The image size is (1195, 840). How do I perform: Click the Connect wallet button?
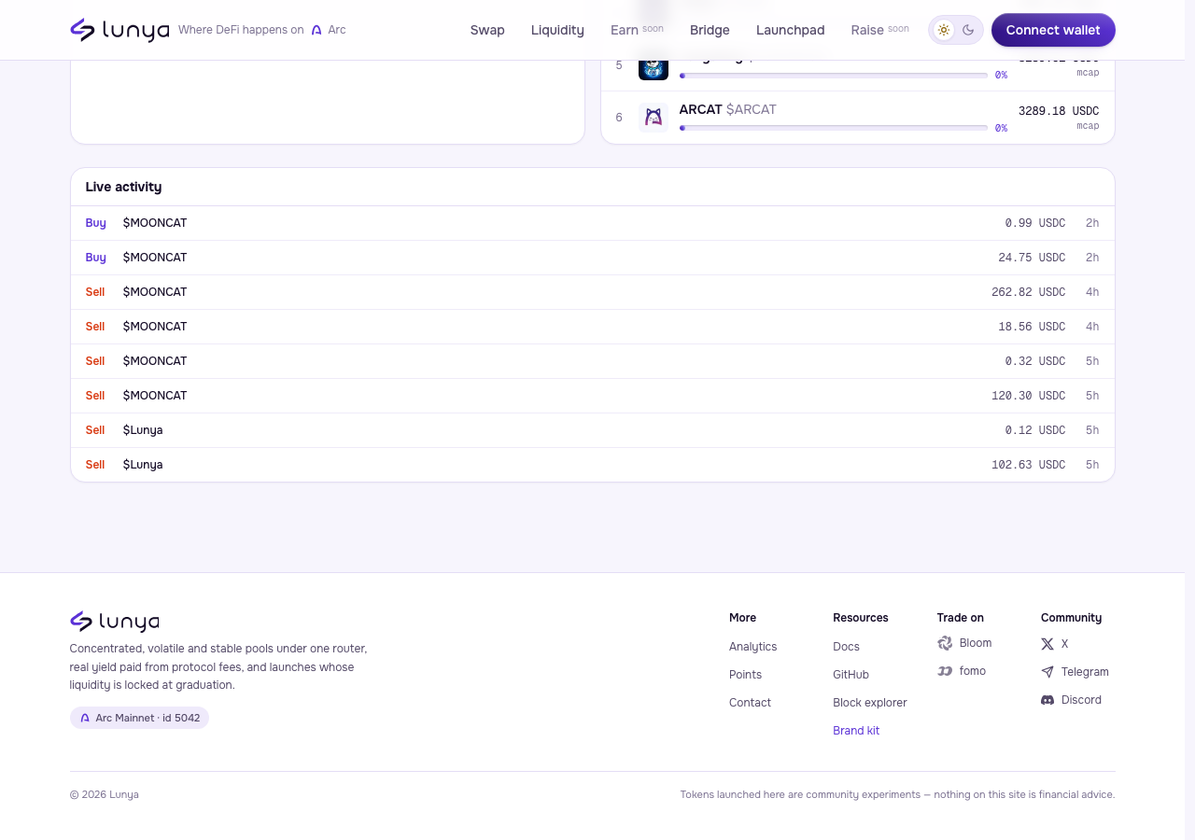1053,30
